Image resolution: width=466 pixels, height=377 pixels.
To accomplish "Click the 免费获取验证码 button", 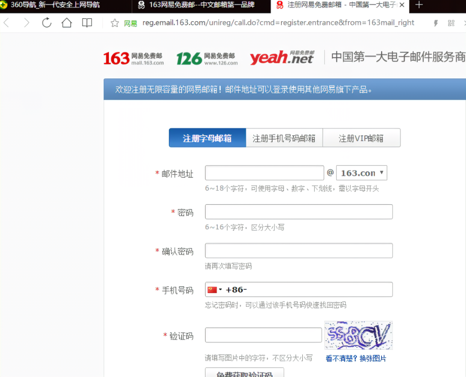I will (244, 373).
